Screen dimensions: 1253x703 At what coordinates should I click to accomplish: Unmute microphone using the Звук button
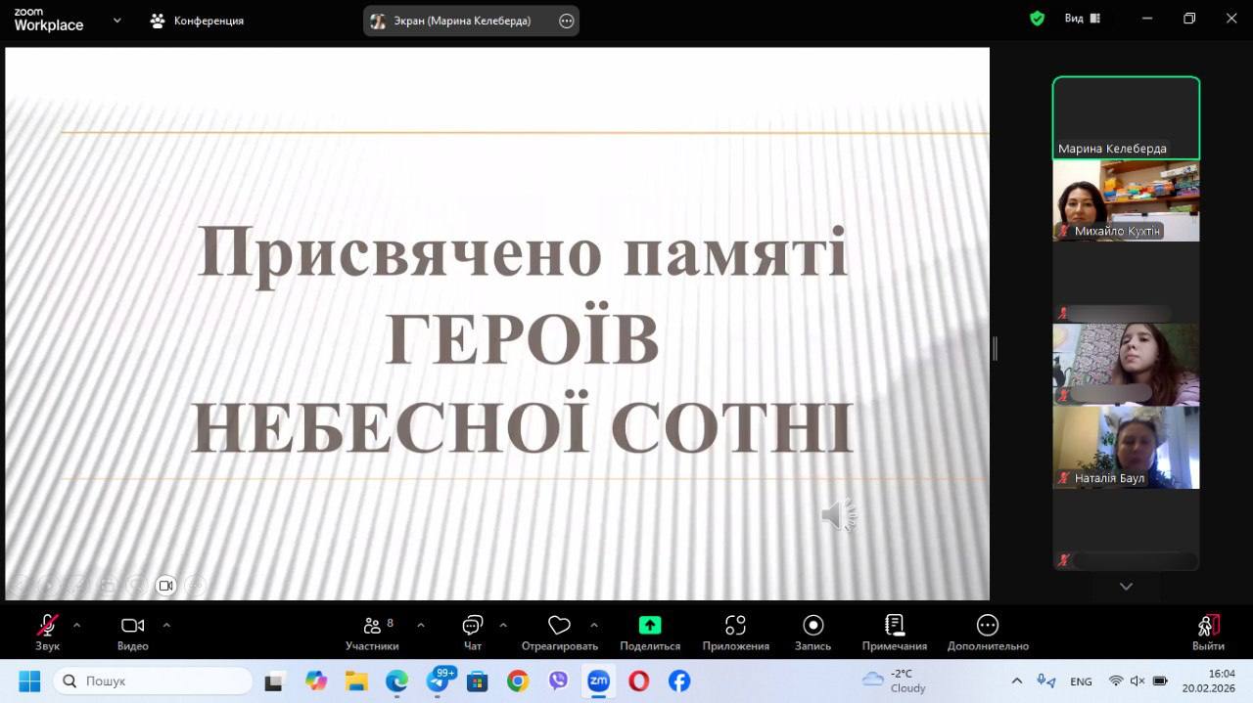(x=47, y=626)
